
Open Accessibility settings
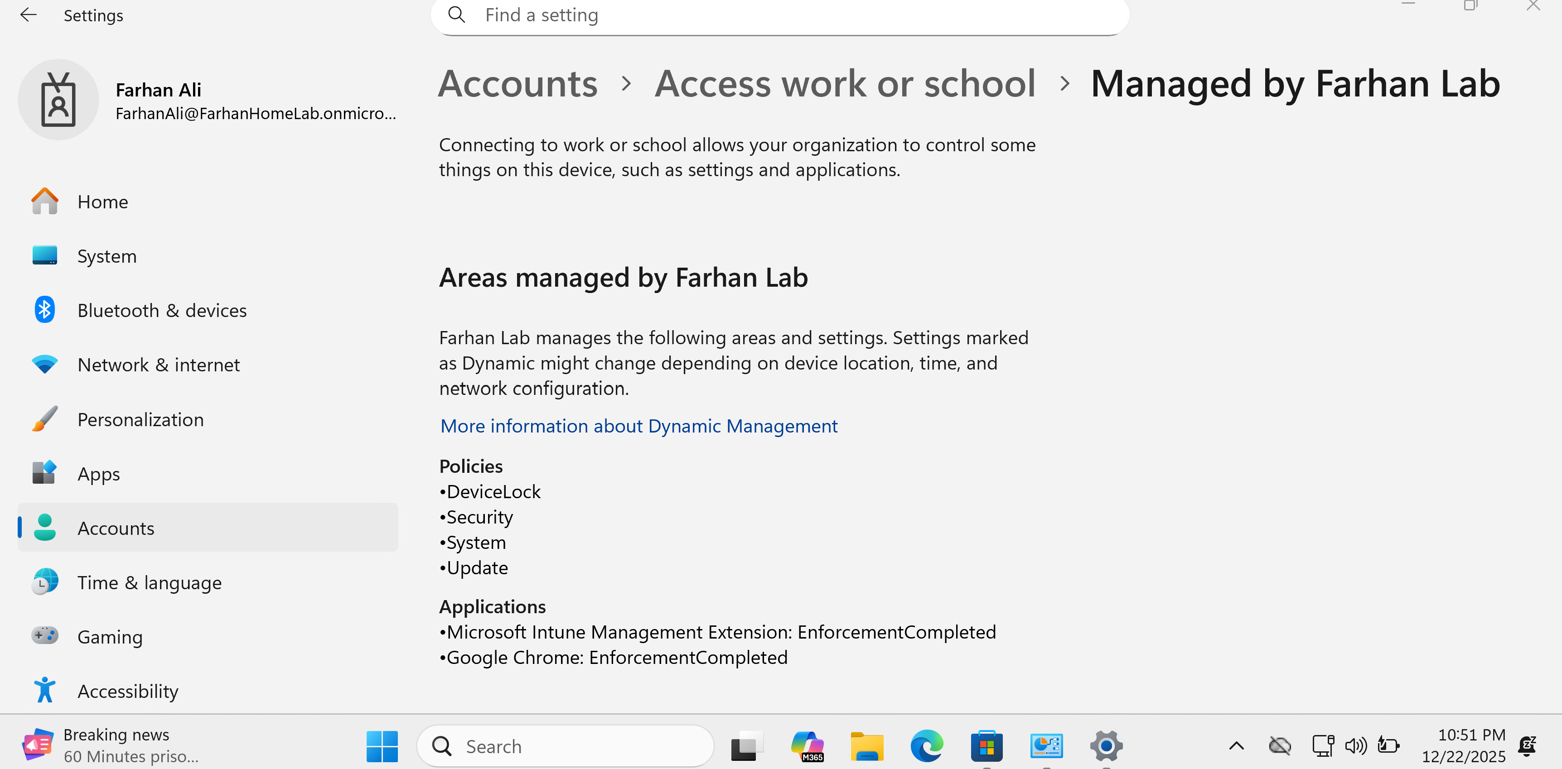(x=127, y=692)
